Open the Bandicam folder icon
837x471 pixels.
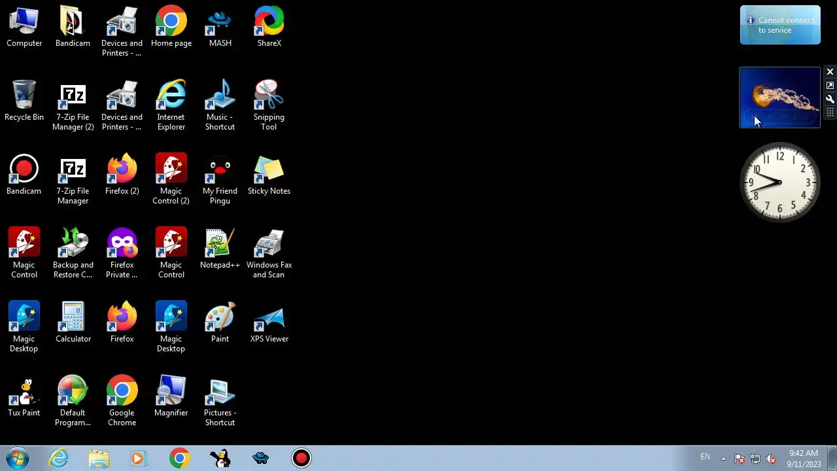tap(73, 27)
